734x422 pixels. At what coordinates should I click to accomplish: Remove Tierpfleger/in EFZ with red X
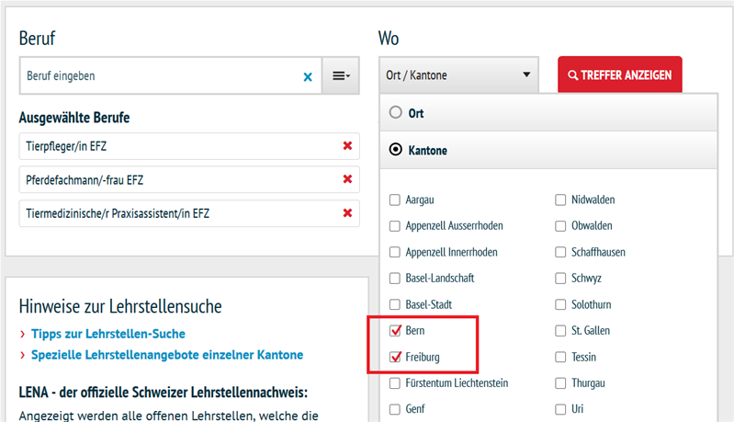tap(347, 146)
